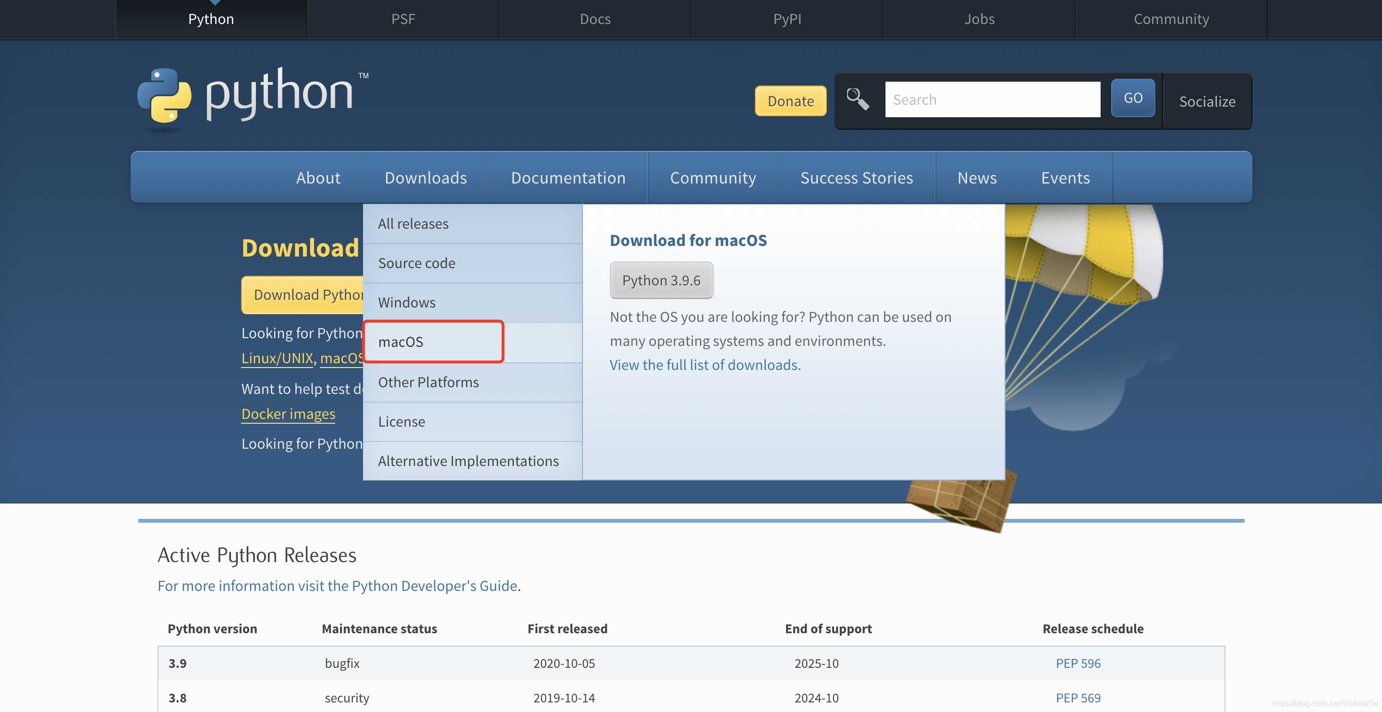
Task: Open the Python Developer's Guide link
Action: [x=338, y=586]
